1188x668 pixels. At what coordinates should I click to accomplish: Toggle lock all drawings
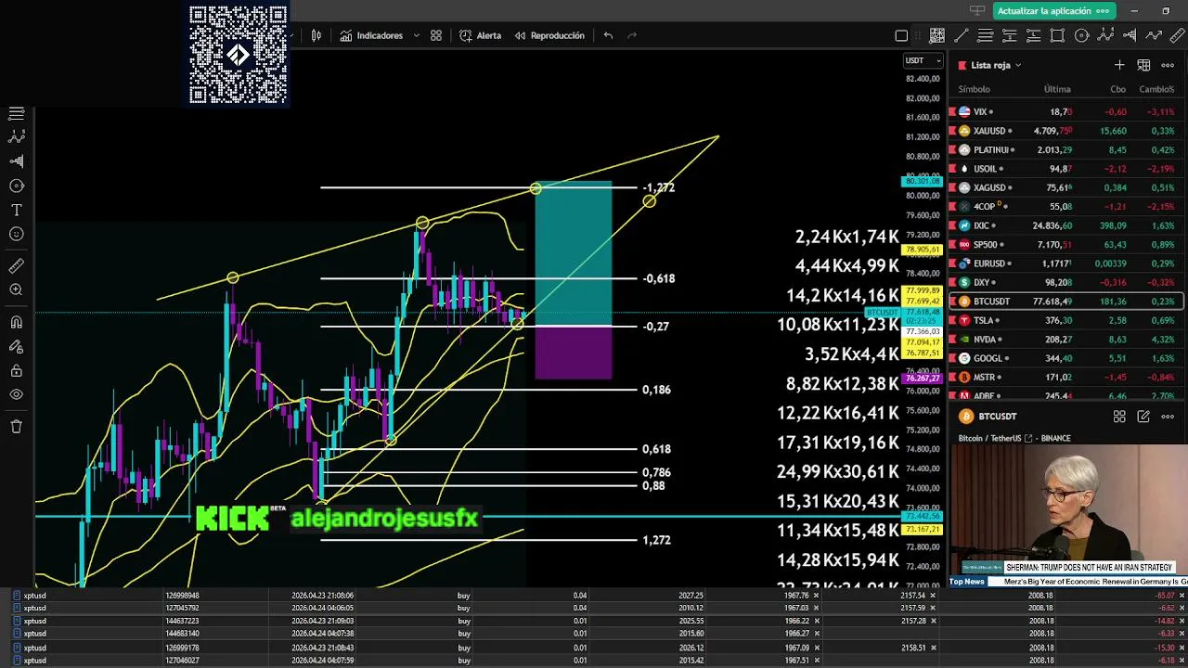coord(16,371)
